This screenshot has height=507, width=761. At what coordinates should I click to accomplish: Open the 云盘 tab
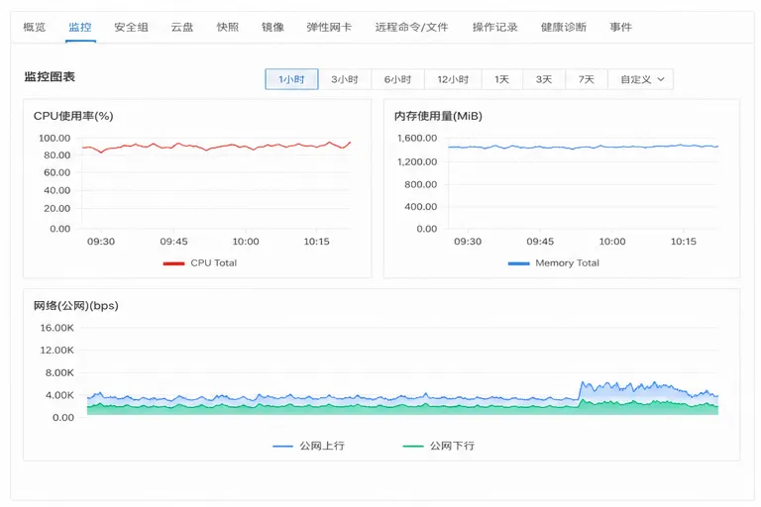coord(182,27)
